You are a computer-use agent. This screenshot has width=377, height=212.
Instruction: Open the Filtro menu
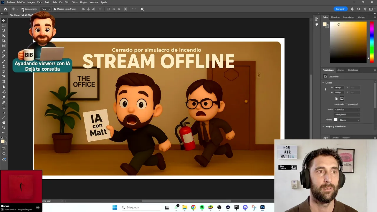[67, 2]
